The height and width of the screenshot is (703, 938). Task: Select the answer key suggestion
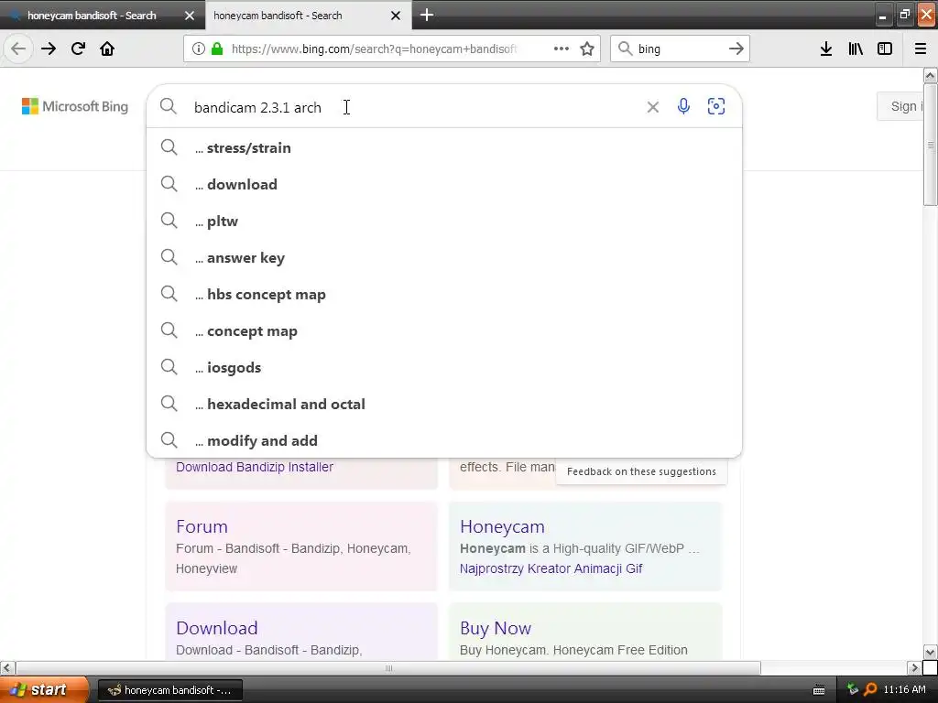[x=444, y=257]
